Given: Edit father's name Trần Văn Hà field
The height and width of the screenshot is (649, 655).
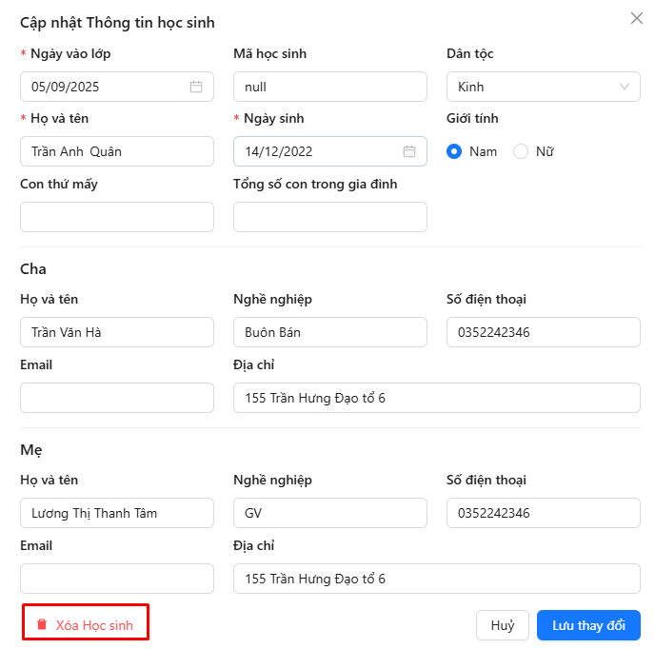Looking at the screenshot, I should (116, 332).
